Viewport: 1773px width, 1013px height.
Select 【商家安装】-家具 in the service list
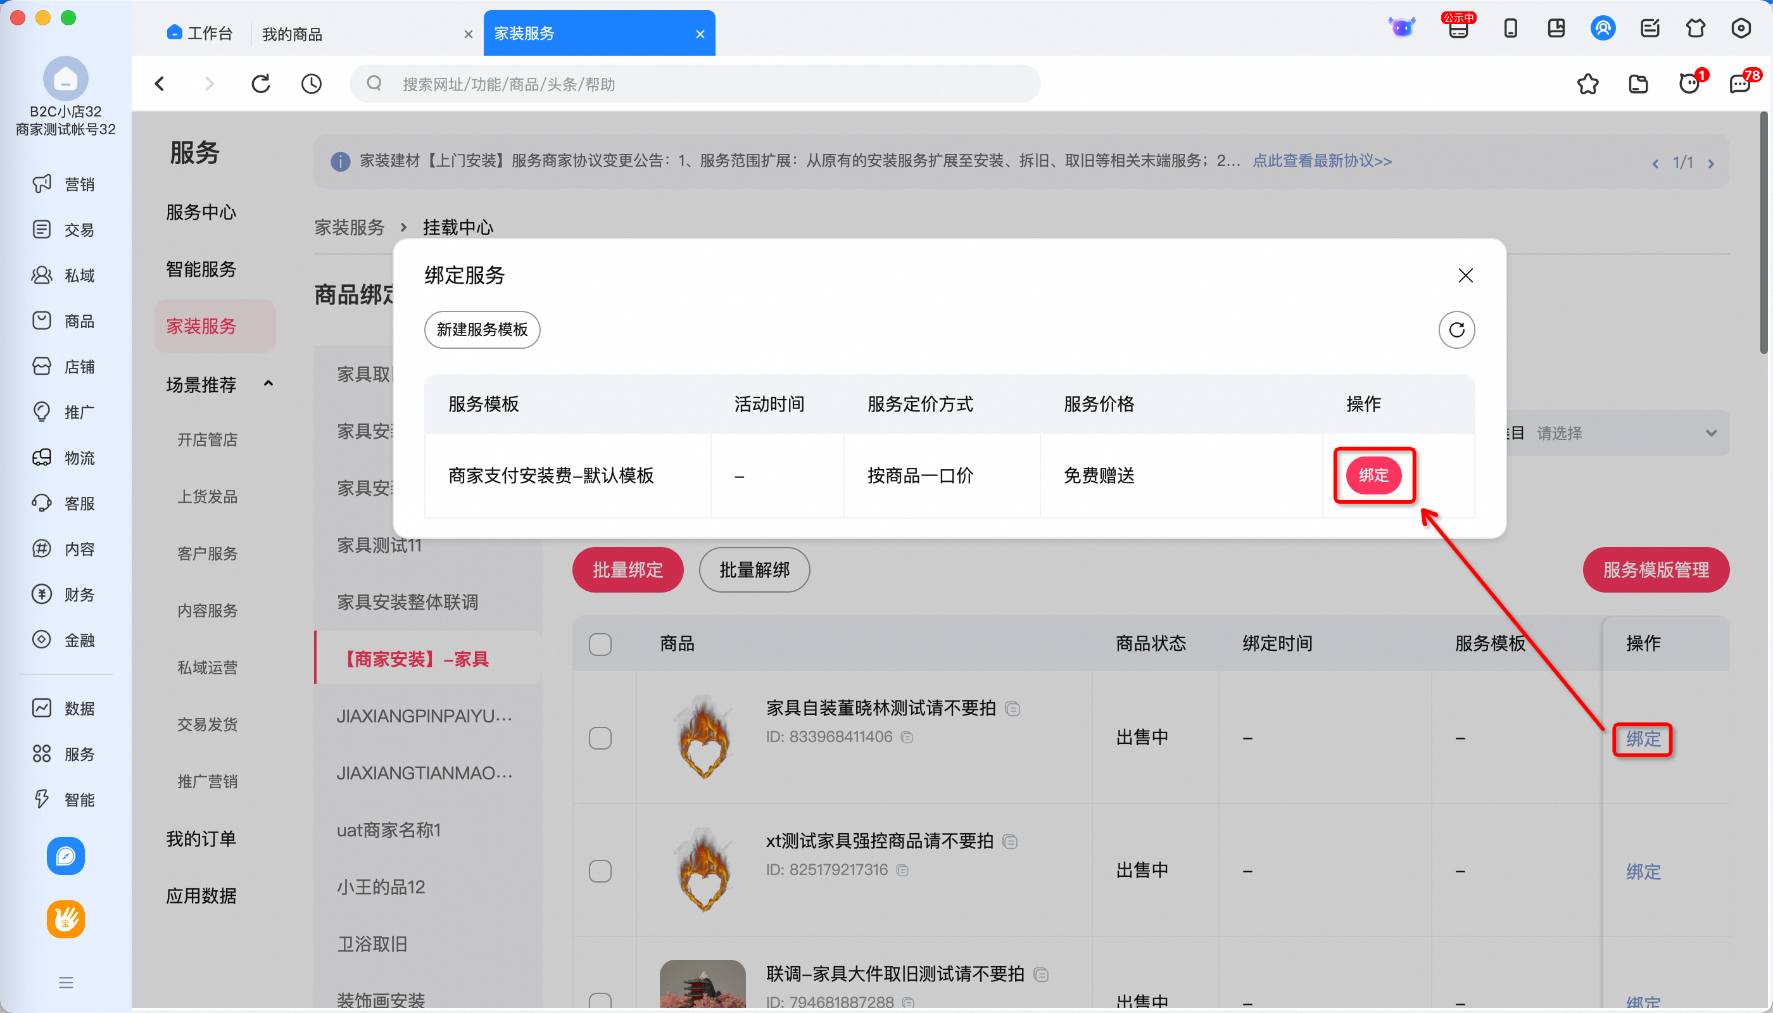[428, 657]
